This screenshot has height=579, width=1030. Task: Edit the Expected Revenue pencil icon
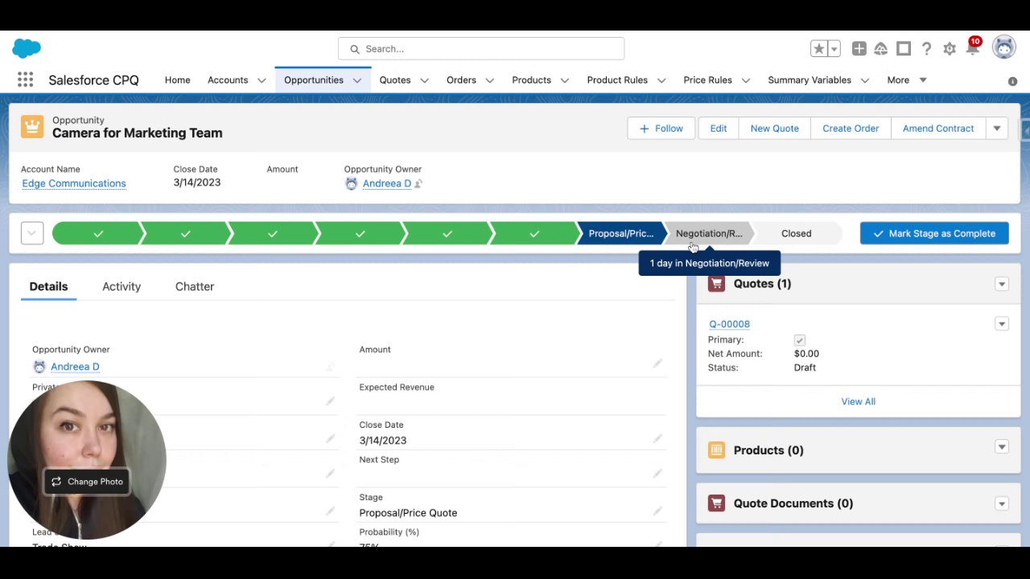coord(657,401)
